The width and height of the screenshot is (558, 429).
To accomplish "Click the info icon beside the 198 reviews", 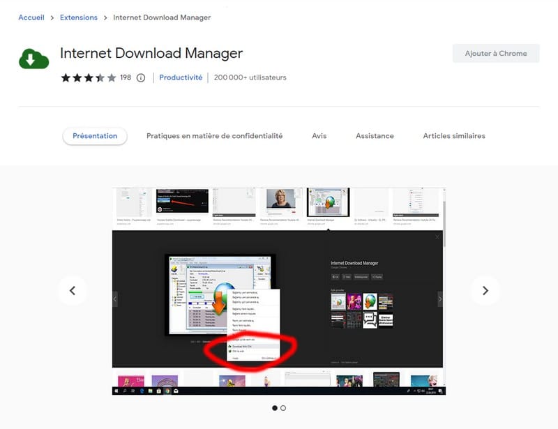I will click(141, 78).
